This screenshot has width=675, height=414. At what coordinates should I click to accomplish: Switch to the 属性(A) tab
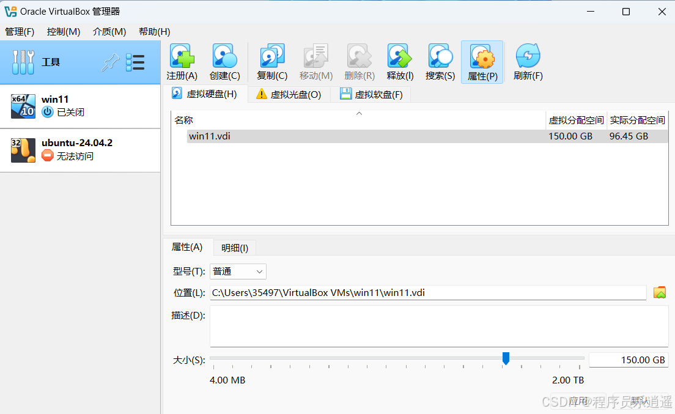tap(187, 247)
